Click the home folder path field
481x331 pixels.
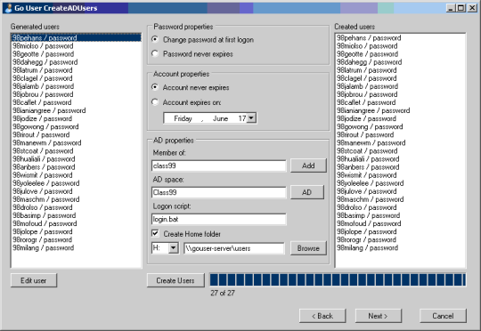pos(234,248)
